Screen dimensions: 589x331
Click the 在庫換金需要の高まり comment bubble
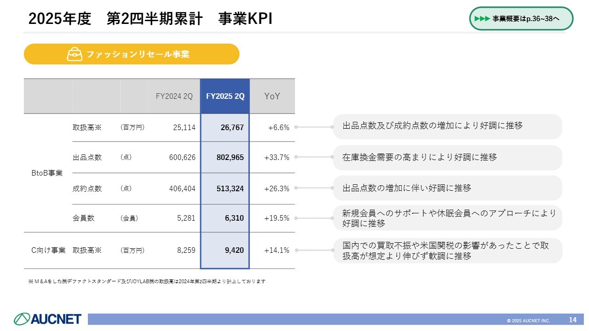[x=447, y=158]
